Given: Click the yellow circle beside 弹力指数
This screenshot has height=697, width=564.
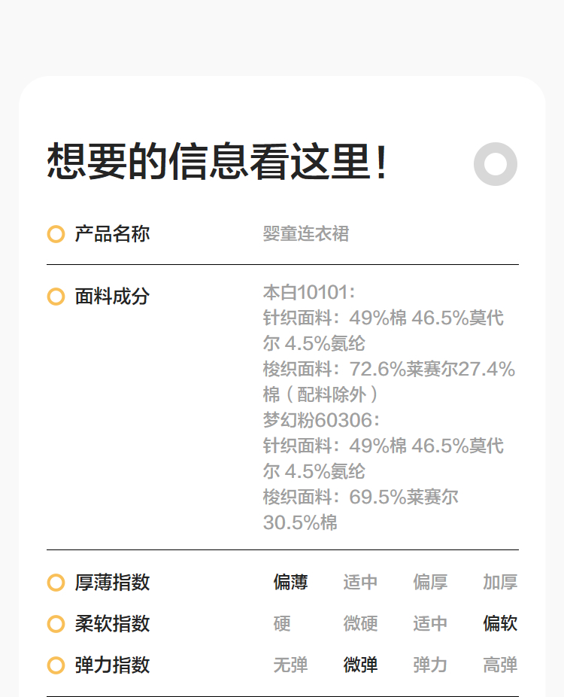Looking at the screenshot, I should [56, 665].
